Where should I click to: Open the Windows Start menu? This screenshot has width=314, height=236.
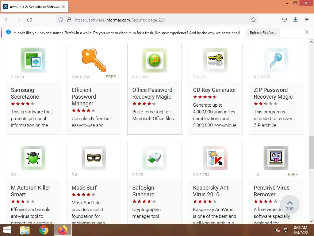tap(7, 230)
